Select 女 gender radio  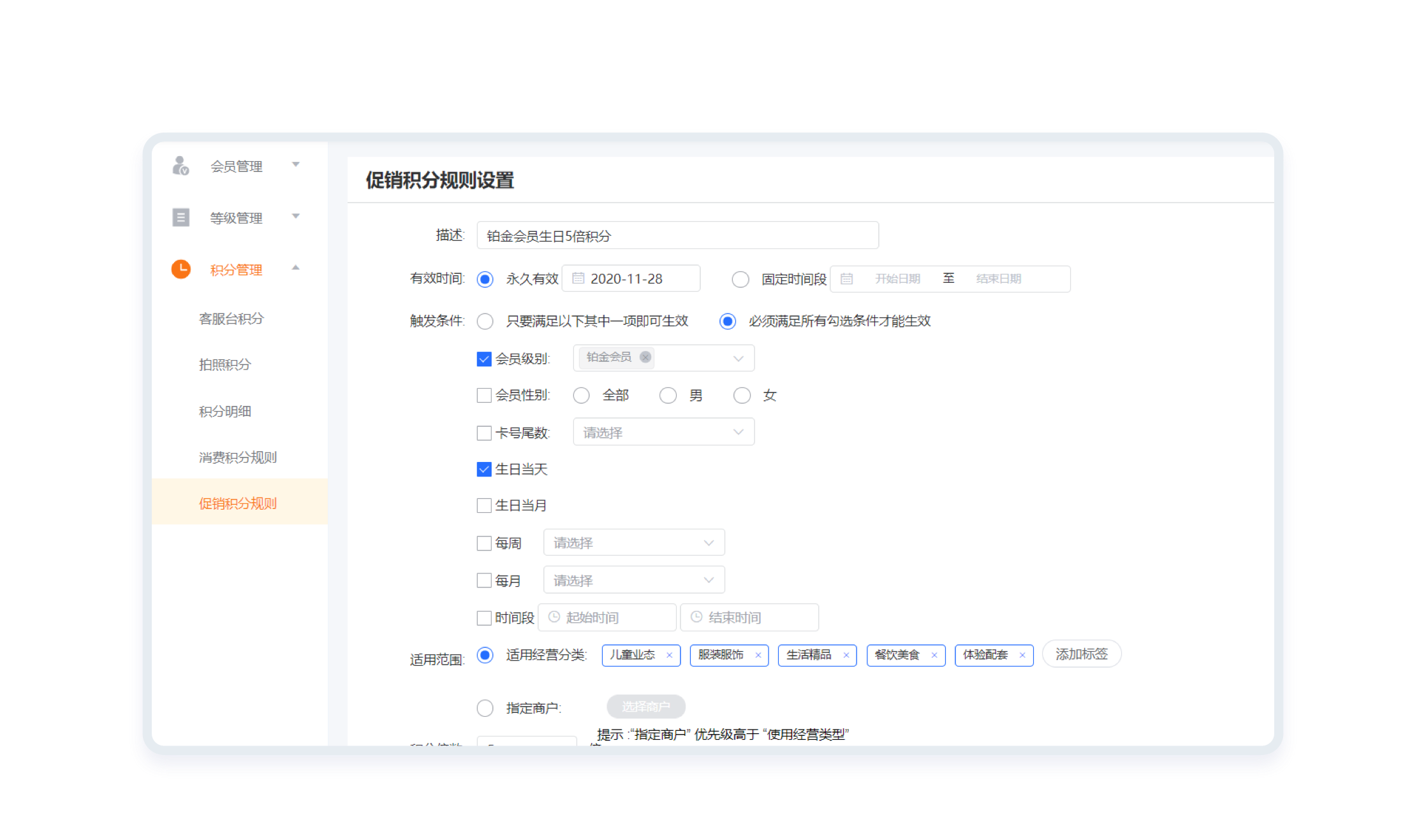tap(742, 396)
